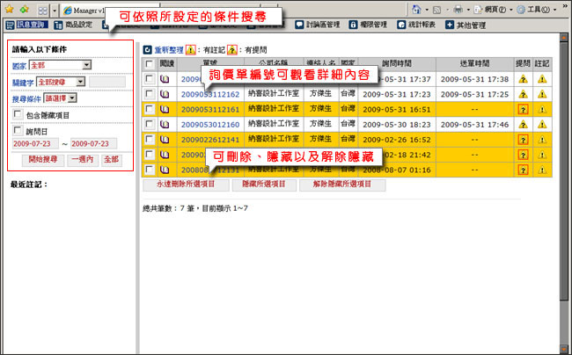Viewport: 572px width, 355px height.
Task: Click 提問 question icon for order 2009053112162
Action: tap(523, 94)
